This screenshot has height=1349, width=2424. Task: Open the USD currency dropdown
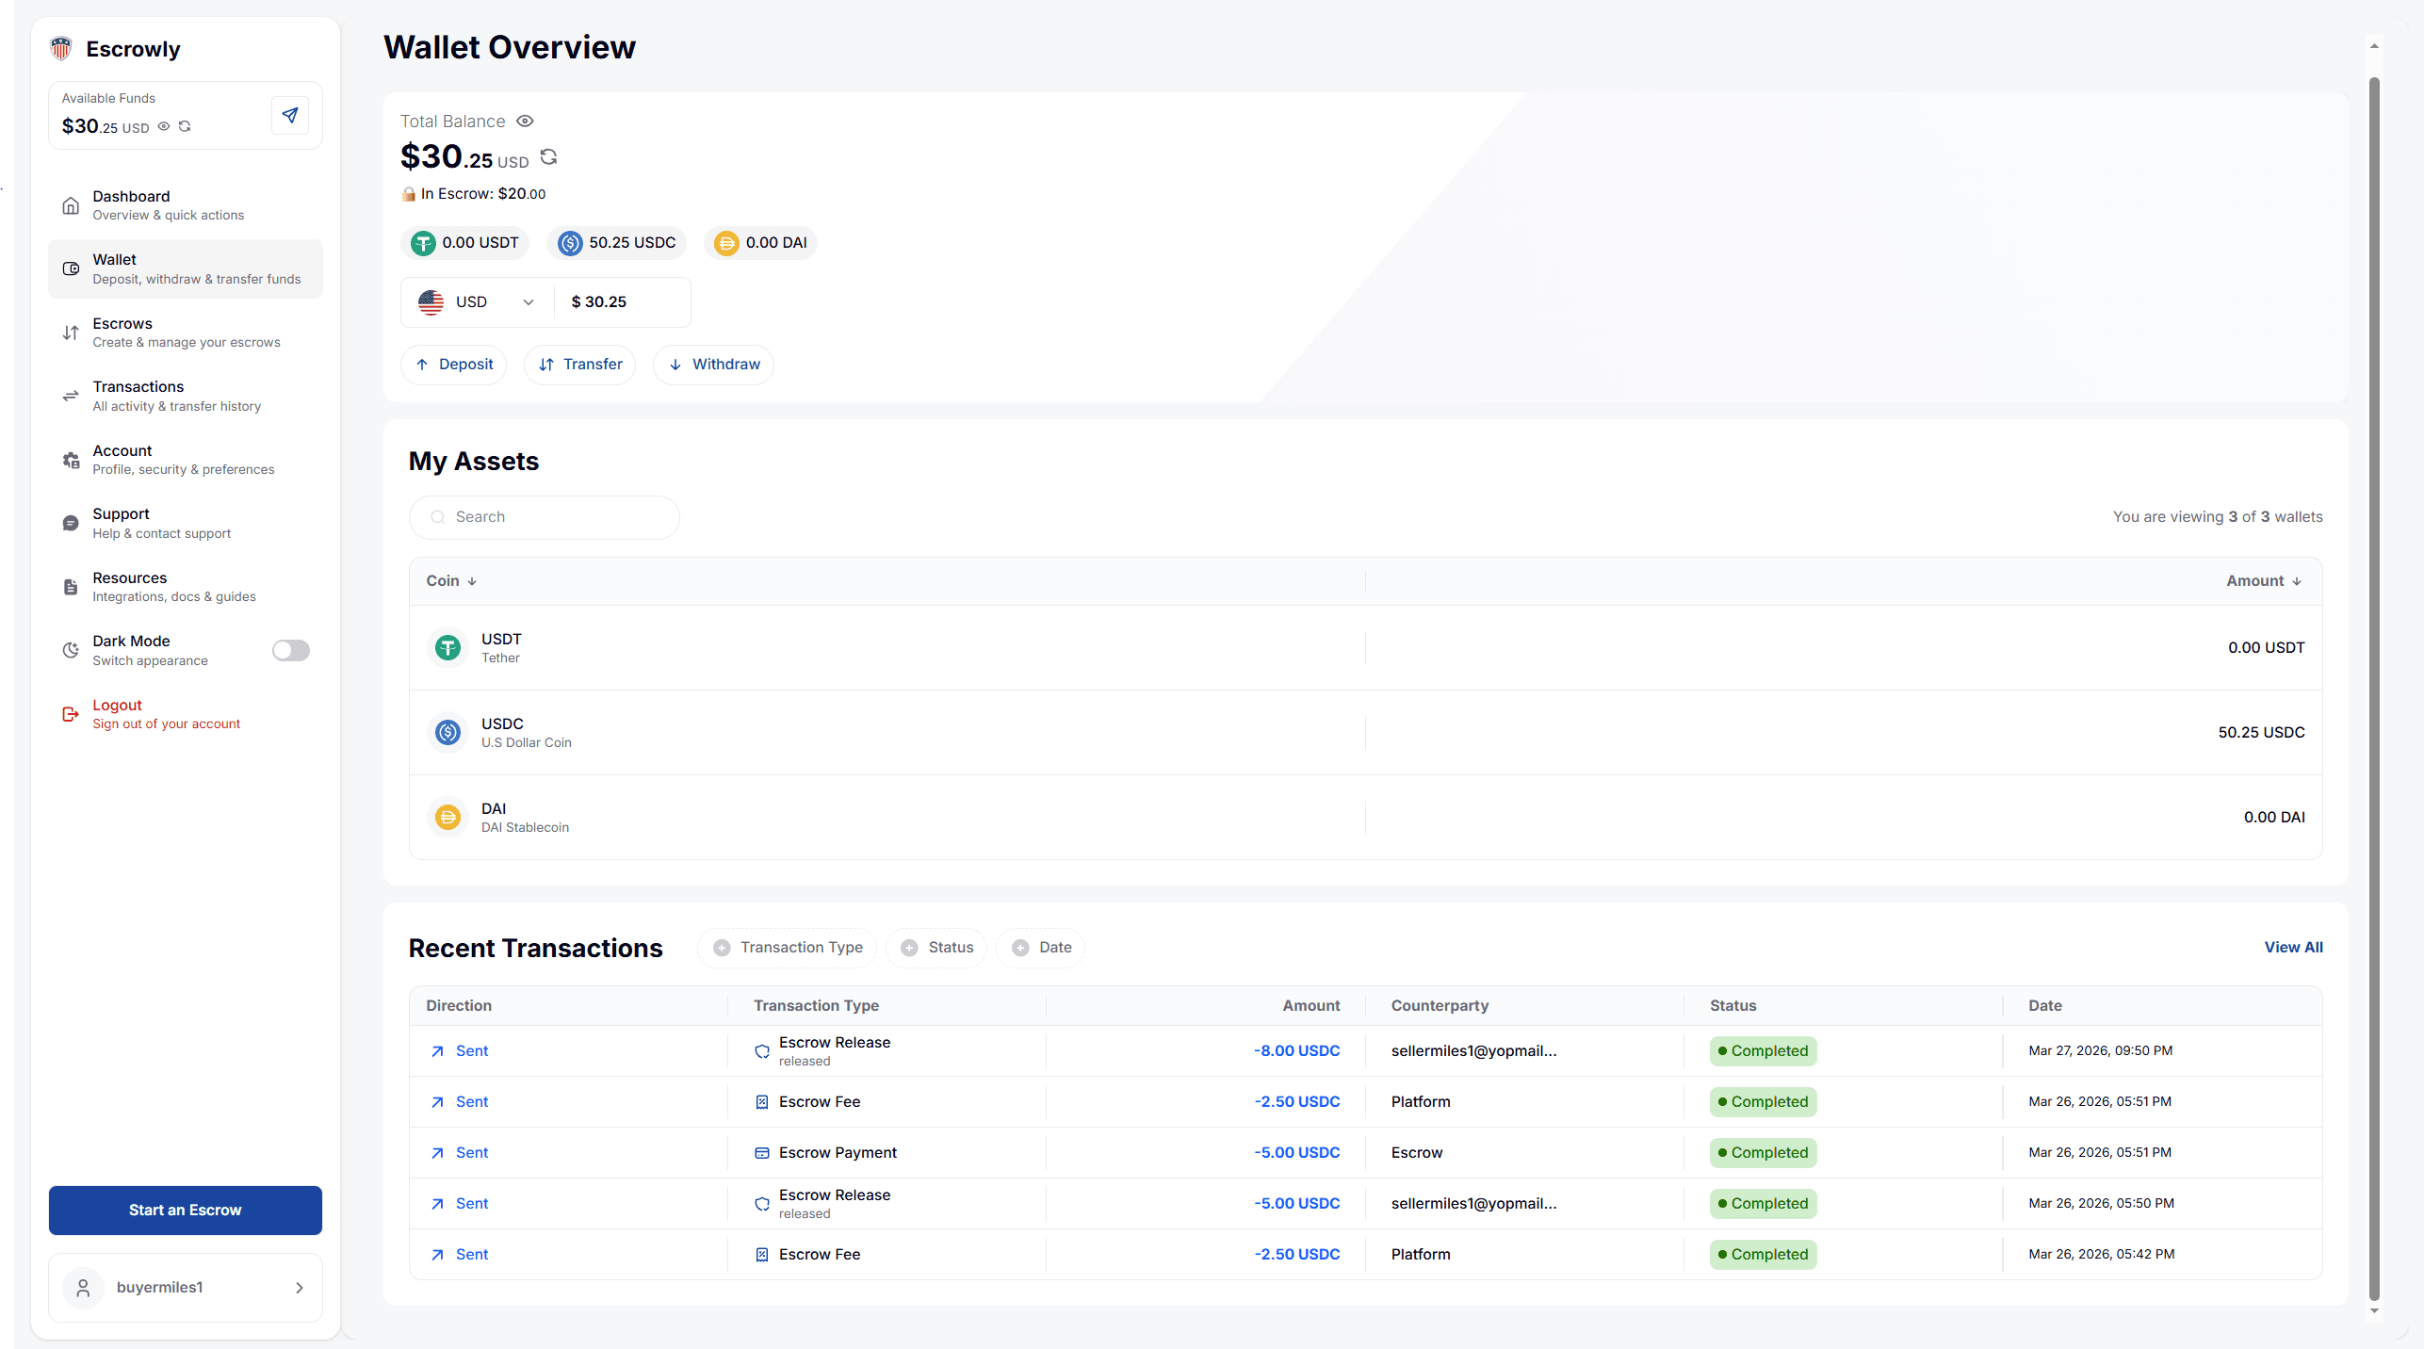pos(477,302)
